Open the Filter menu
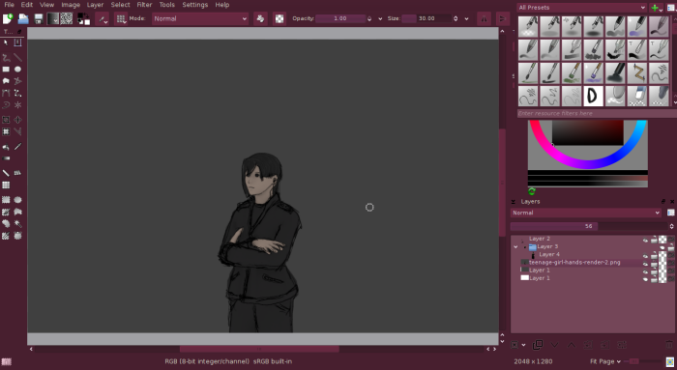 [x=144, y=5]
